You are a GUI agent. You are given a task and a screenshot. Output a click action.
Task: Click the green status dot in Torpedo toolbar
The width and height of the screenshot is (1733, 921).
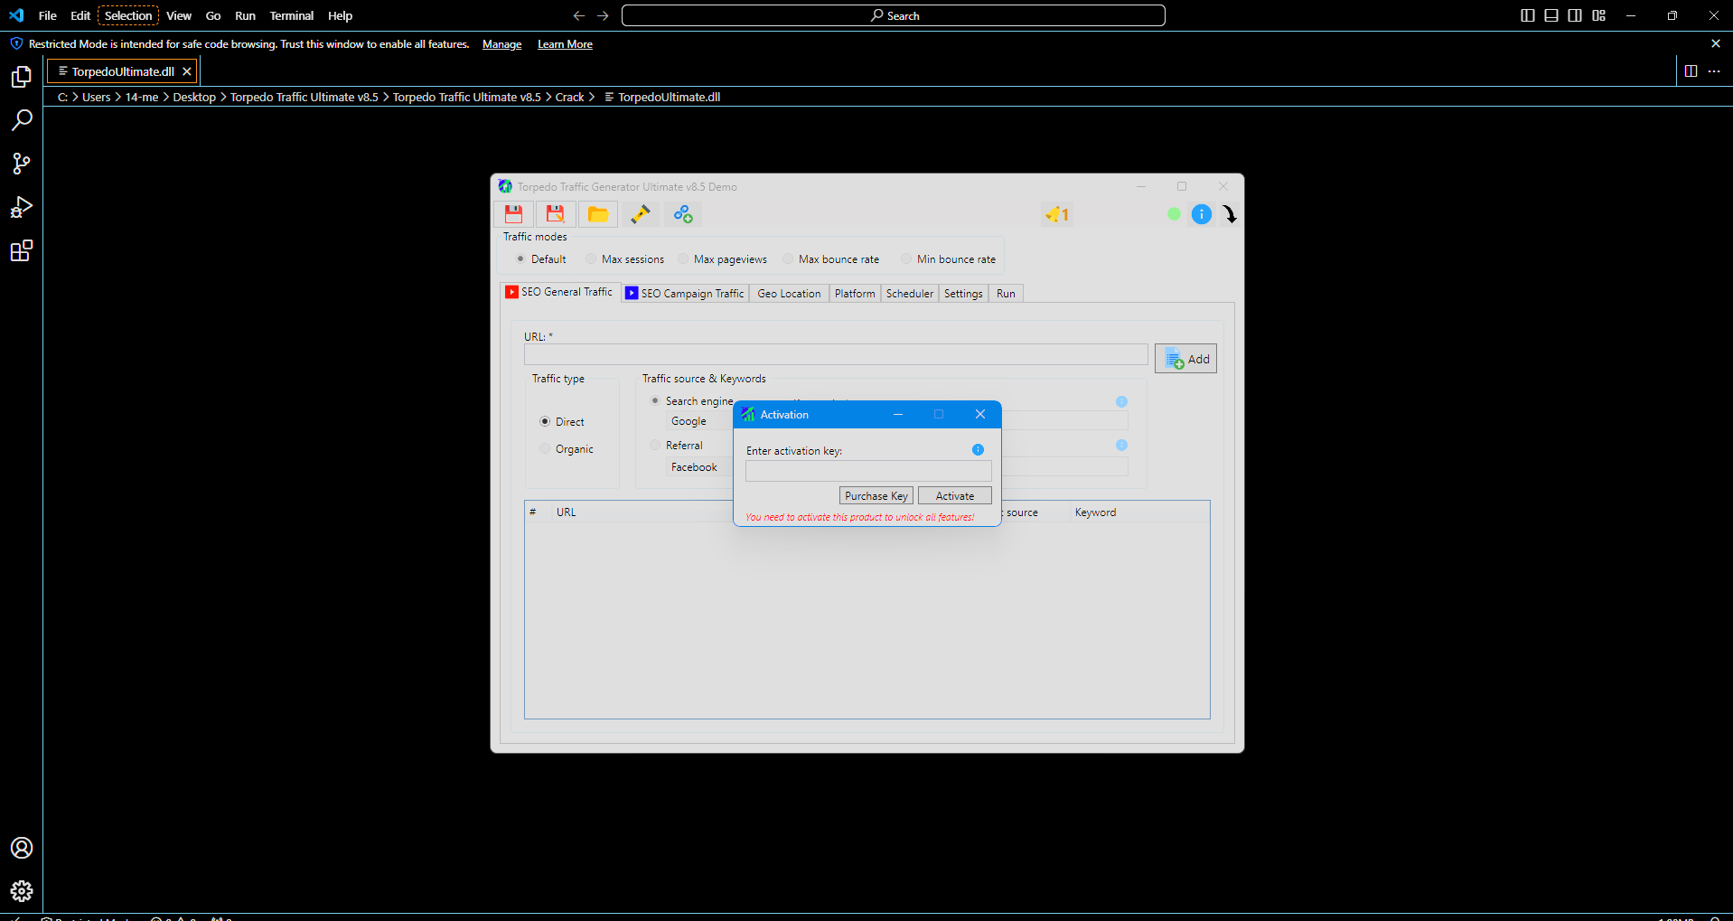point(1174,214)
